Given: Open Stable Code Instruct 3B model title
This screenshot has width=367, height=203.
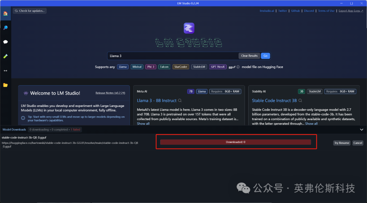Looking at the screenshot, I should (x=274, y=100).
